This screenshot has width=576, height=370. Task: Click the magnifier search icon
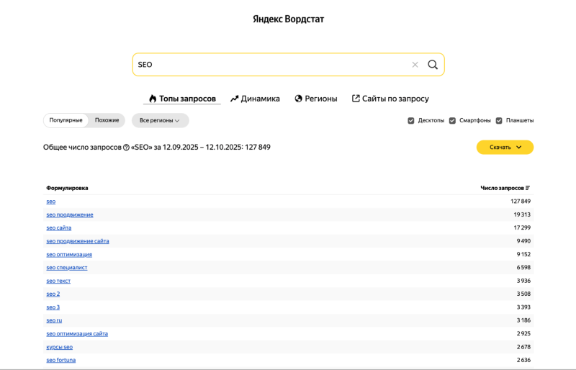pos(433,65)
